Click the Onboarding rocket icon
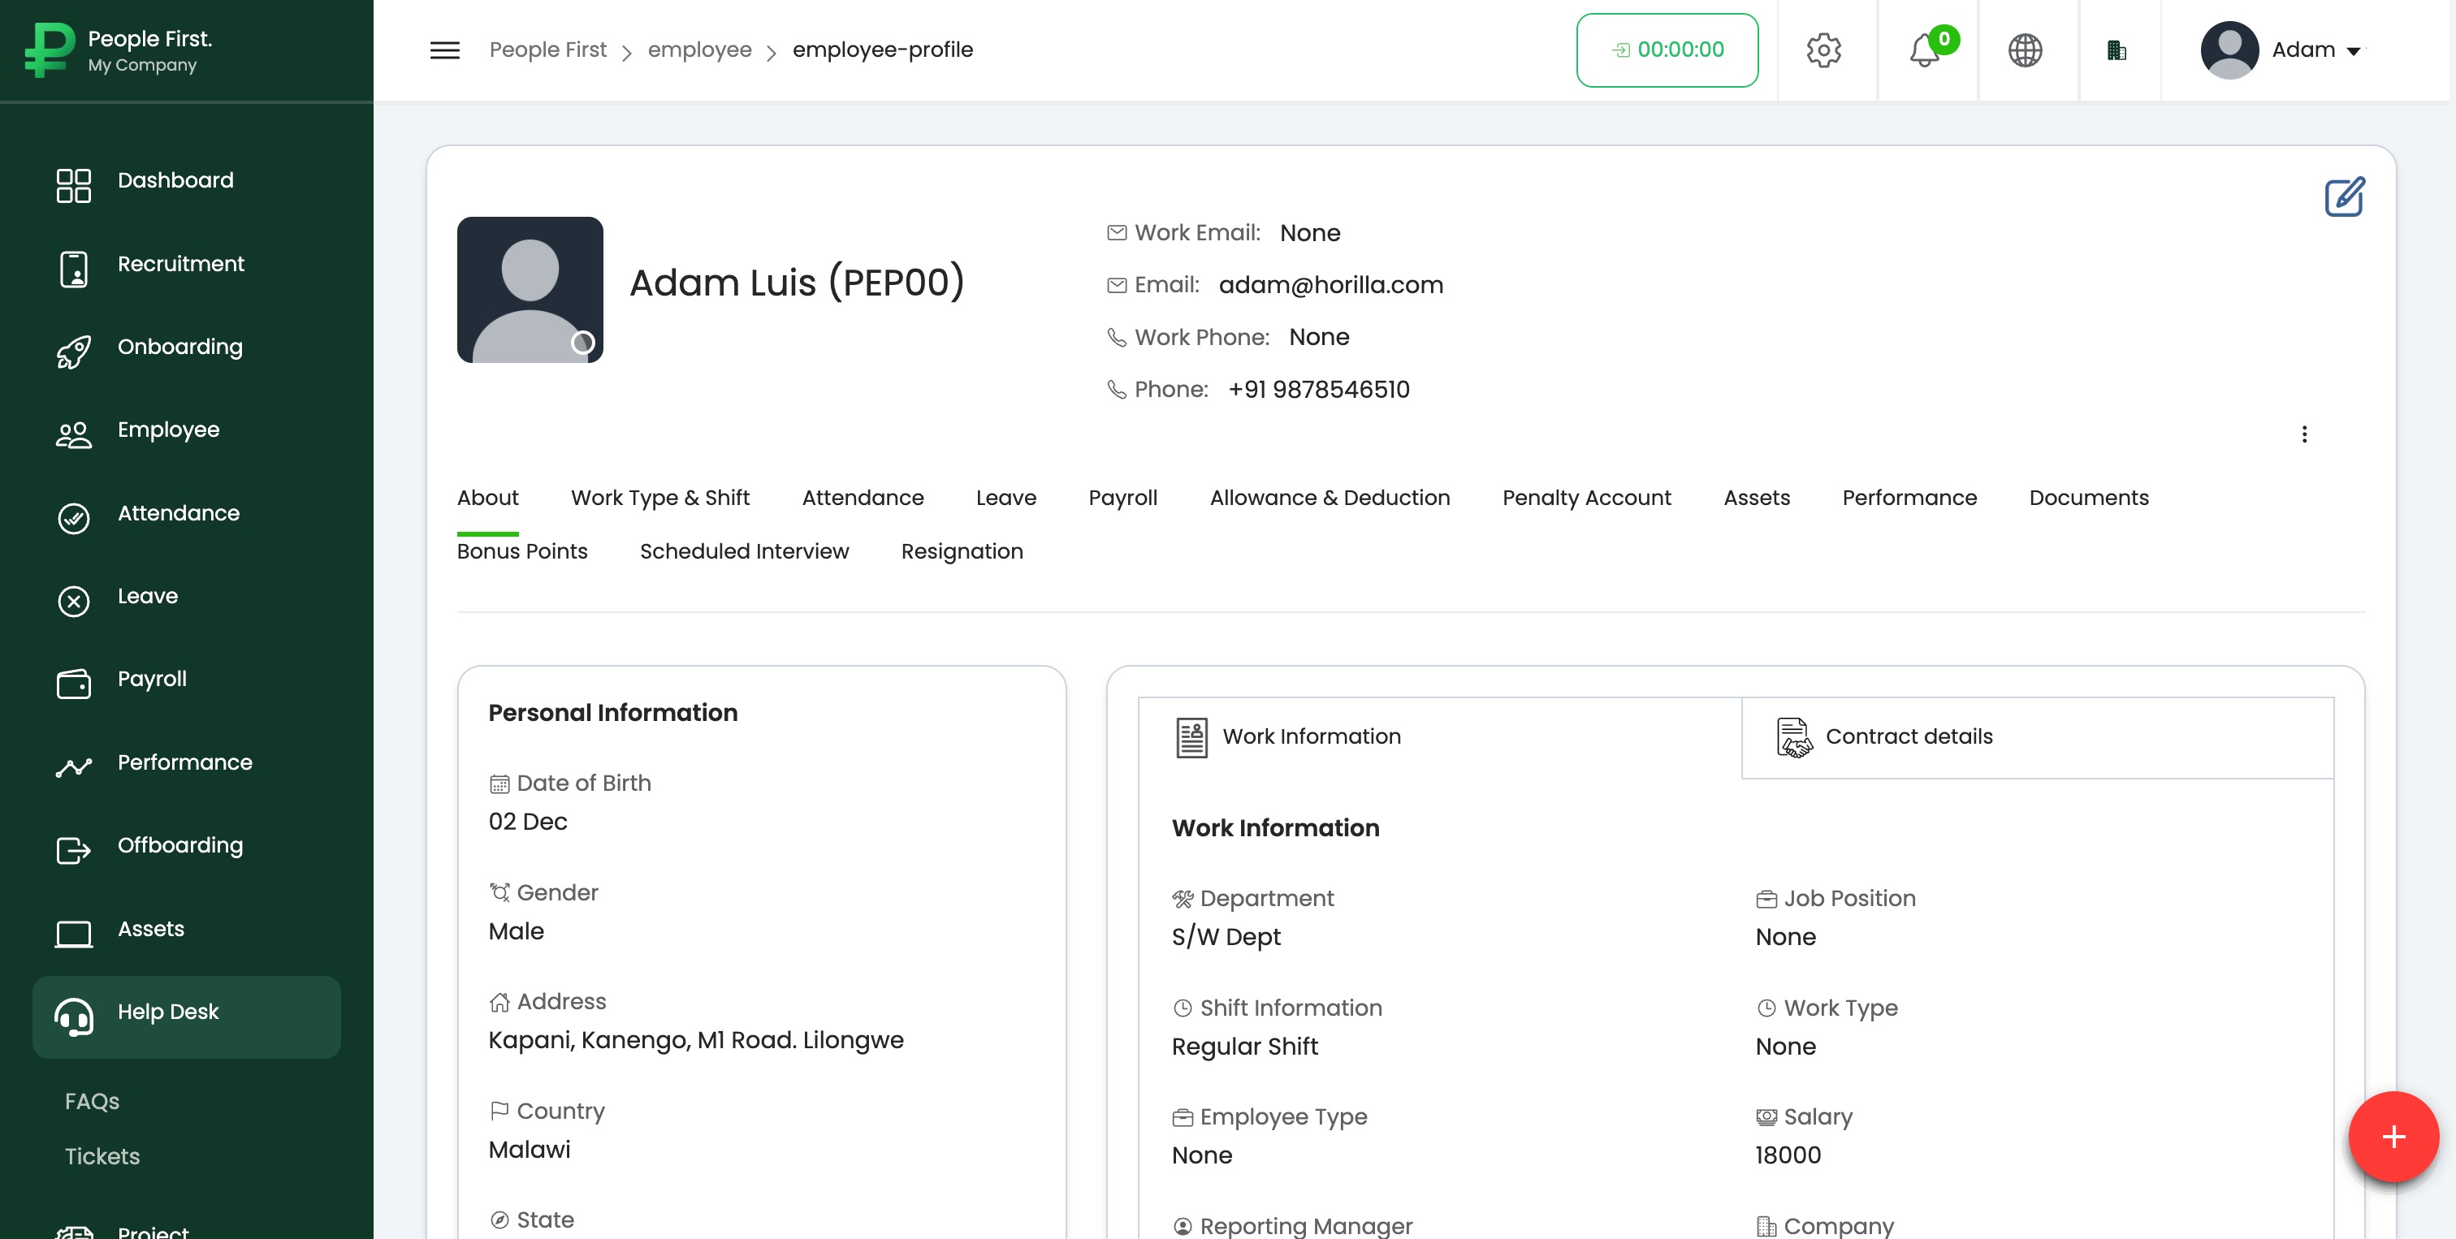This screenshot has height=1239, width=2456. coord(73,352)
